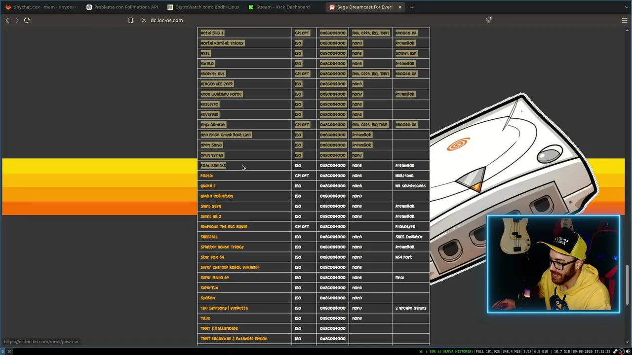Select the "Scumm ESP" note in Myst row
The width and height of the screenshot is (632, 355).
click(x=406, y=53)
